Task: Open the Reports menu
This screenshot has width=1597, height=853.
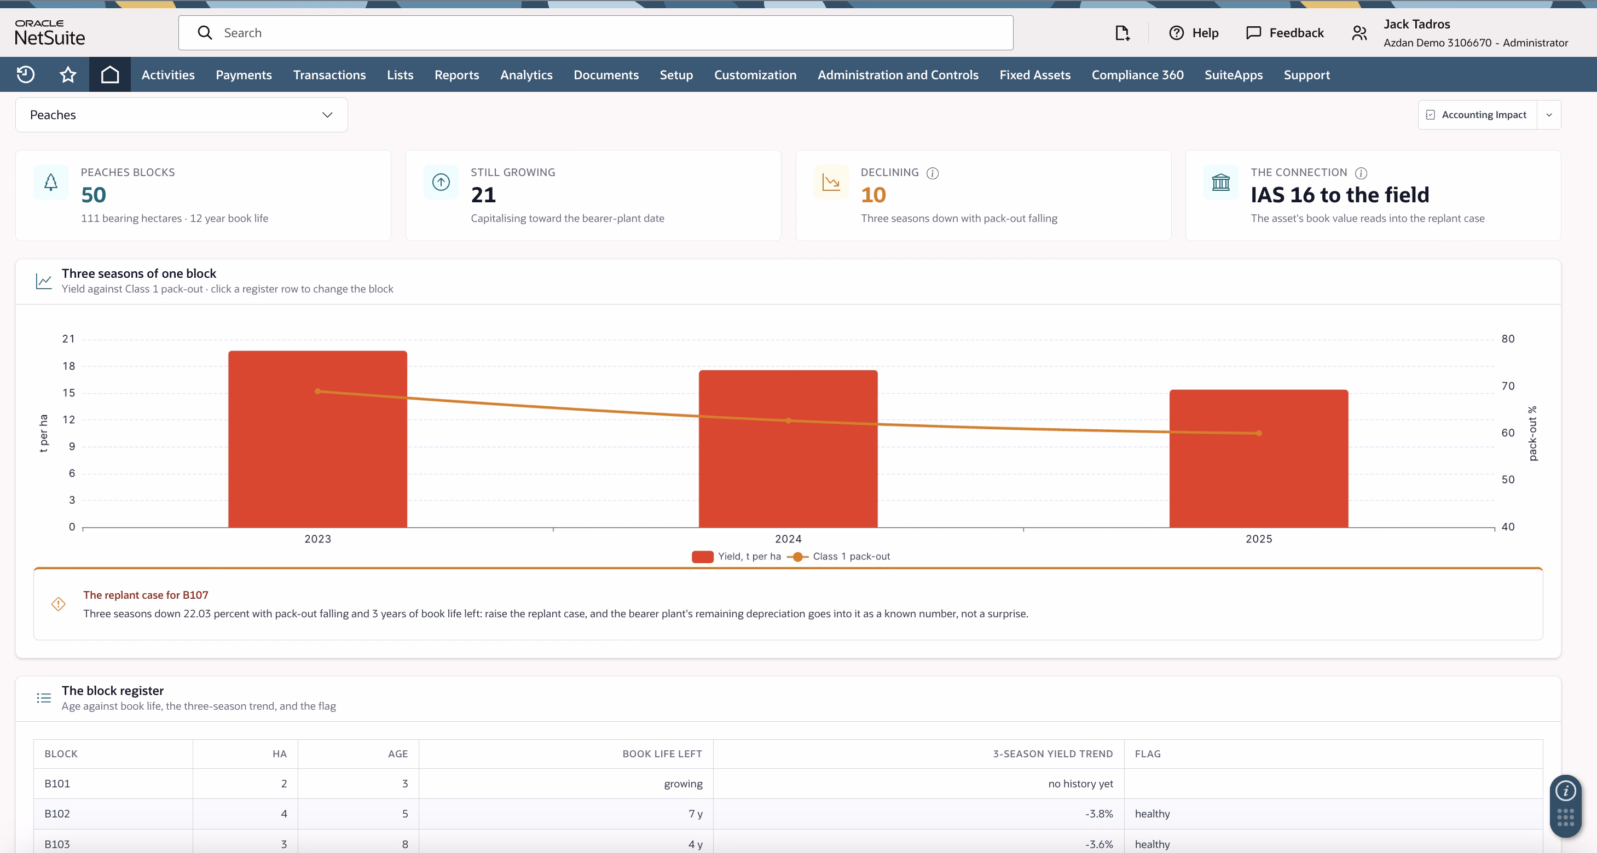Action: pyautogui.click(x=456, y=74)
